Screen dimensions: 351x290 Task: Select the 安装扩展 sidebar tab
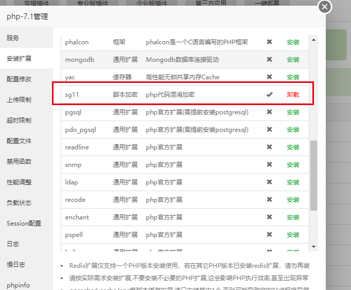point(26,59)
